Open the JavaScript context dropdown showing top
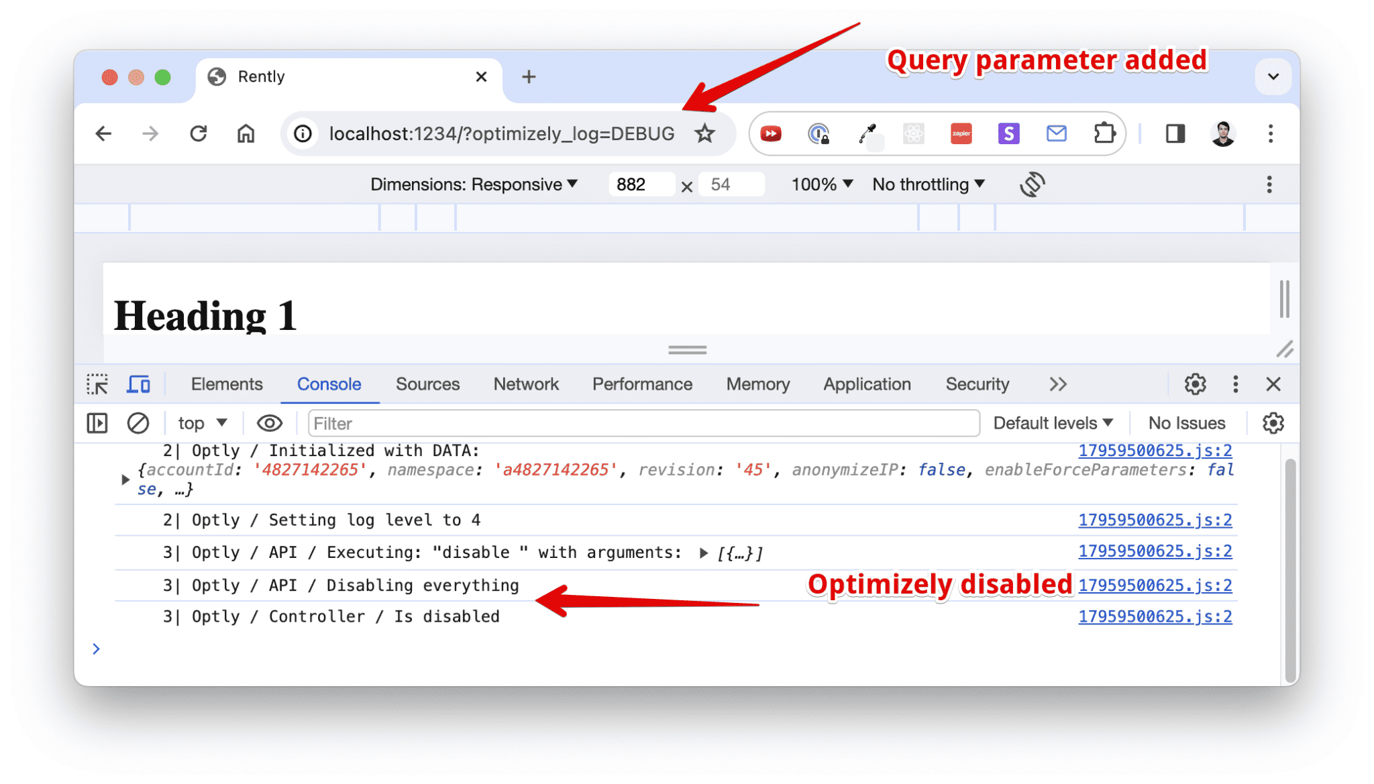 [199, 423]
